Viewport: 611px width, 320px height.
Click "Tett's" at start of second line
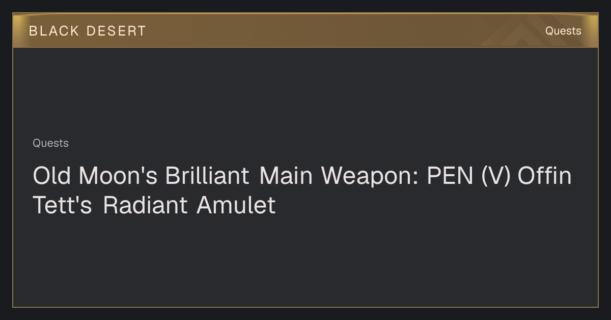63,205
